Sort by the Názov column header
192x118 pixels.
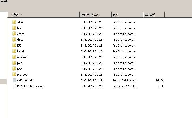[x=44, y=15]
